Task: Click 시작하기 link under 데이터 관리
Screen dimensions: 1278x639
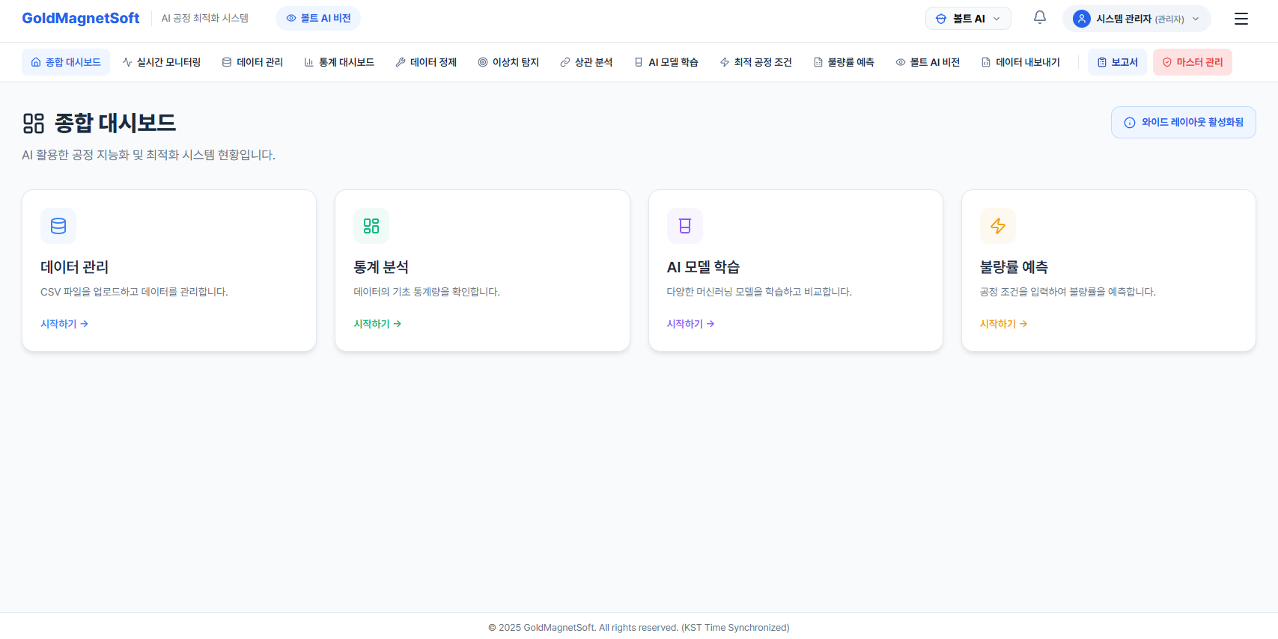Action: tap(64, 324)
